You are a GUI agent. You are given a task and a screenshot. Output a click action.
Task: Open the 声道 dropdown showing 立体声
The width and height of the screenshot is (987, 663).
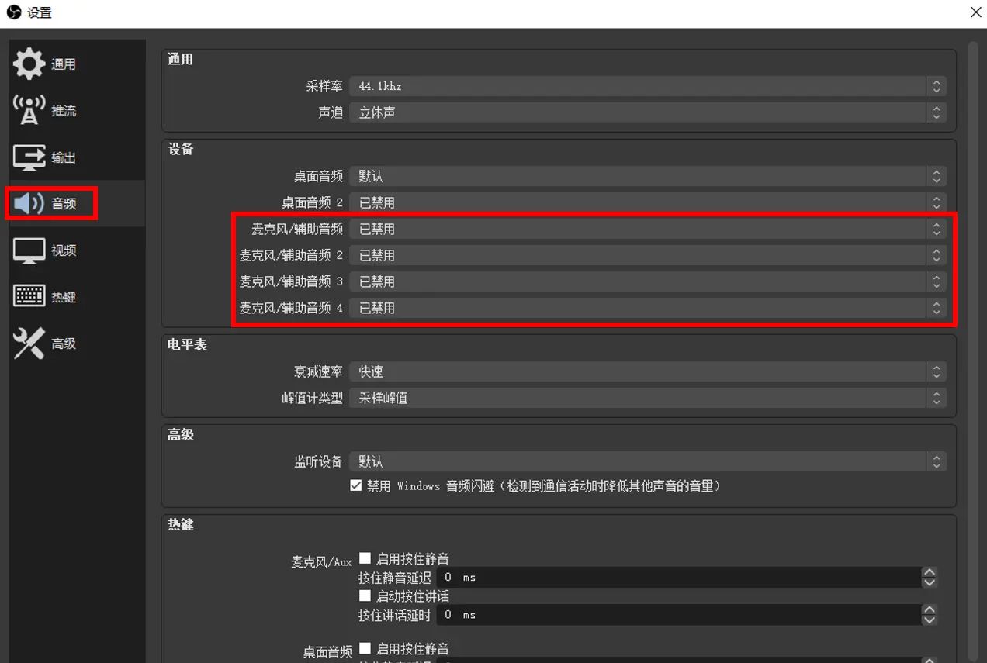pyautogui.click(x=647, y=112)
